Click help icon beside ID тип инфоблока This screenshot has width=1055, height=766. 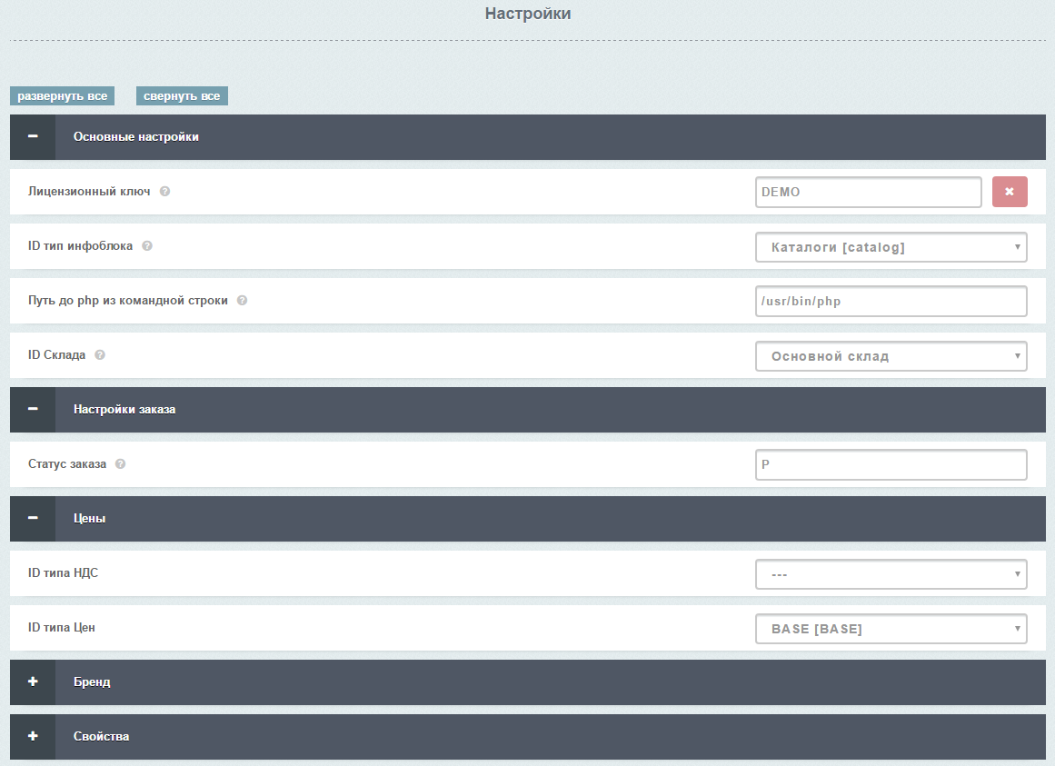click(x=147, y=246)
